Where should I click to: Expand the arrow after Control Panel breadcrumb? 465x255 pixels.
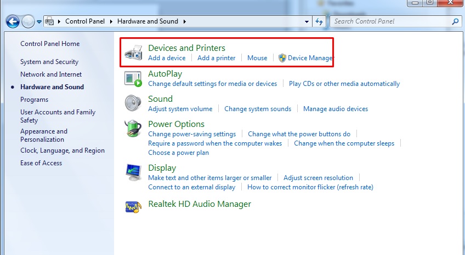111,21
